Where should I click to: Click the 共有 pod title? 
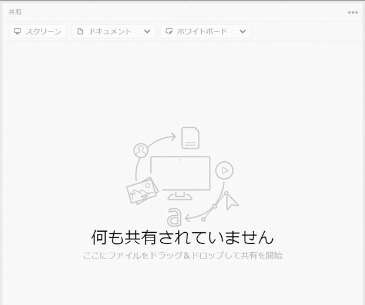coord(15,12)
